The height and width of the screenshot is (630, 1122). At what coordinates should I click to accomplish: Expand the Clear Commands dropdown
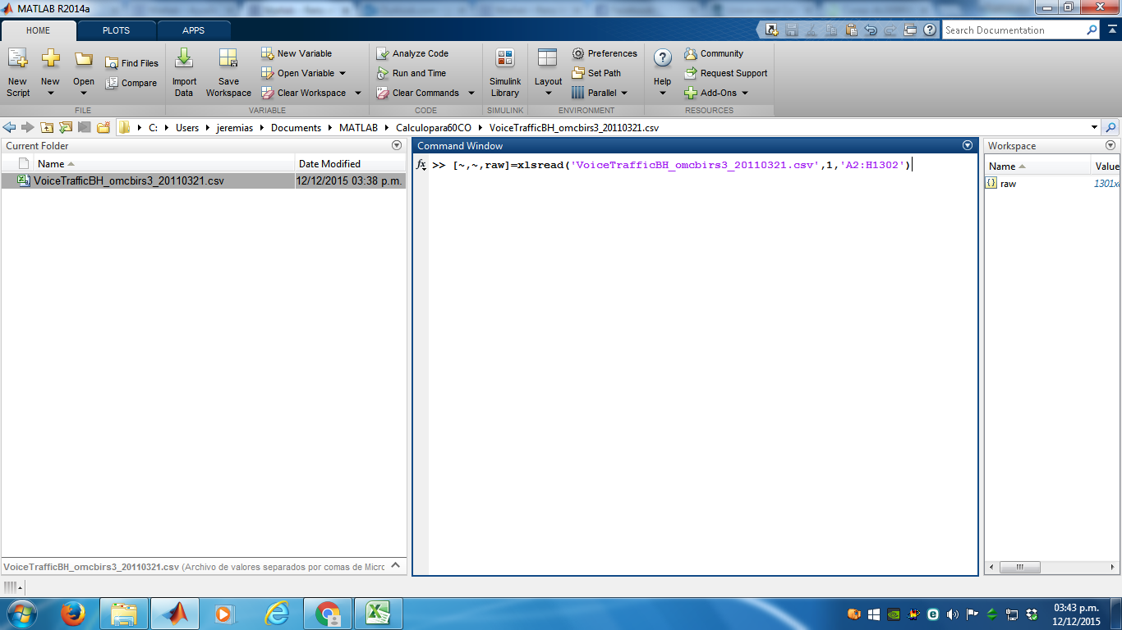coord(471,93)
